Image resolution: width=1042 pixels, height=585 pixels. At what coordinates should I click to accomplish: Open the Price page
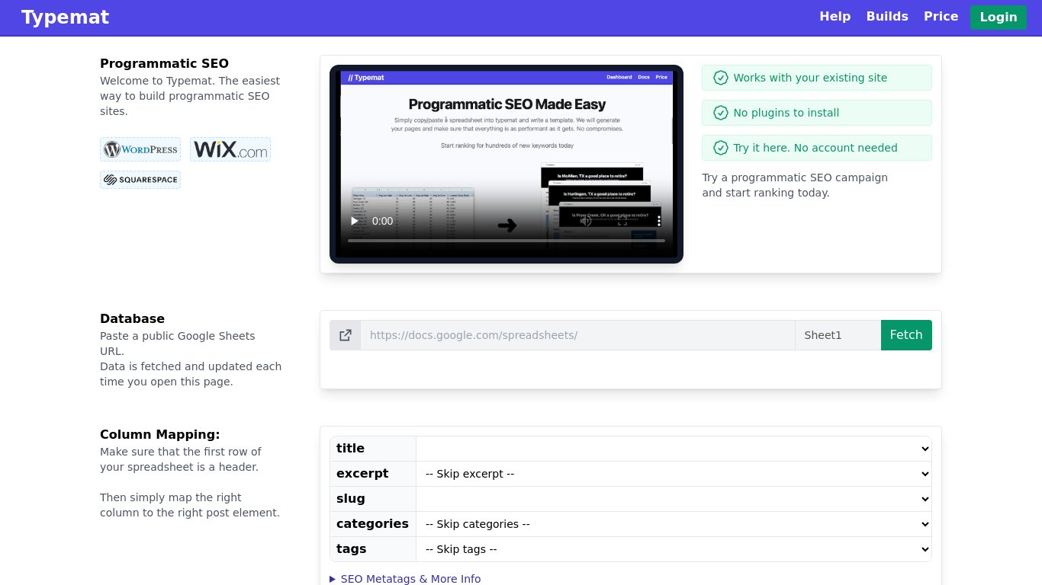point(941,17)
